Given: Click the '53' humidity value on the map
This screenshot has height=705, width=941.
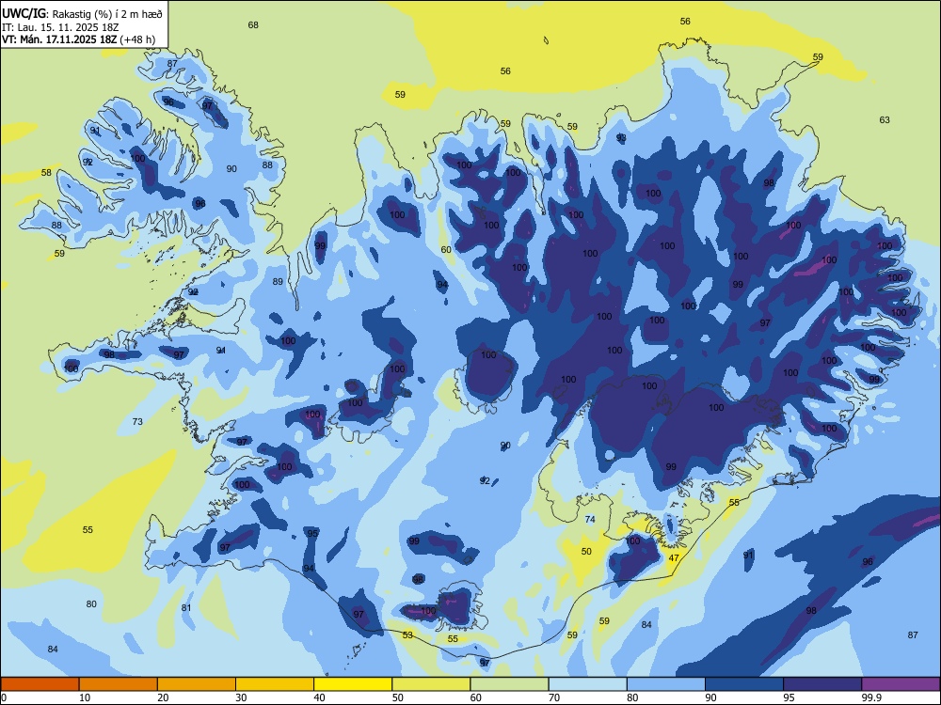Looking at the screenshot, I should [x=407, y=635].
